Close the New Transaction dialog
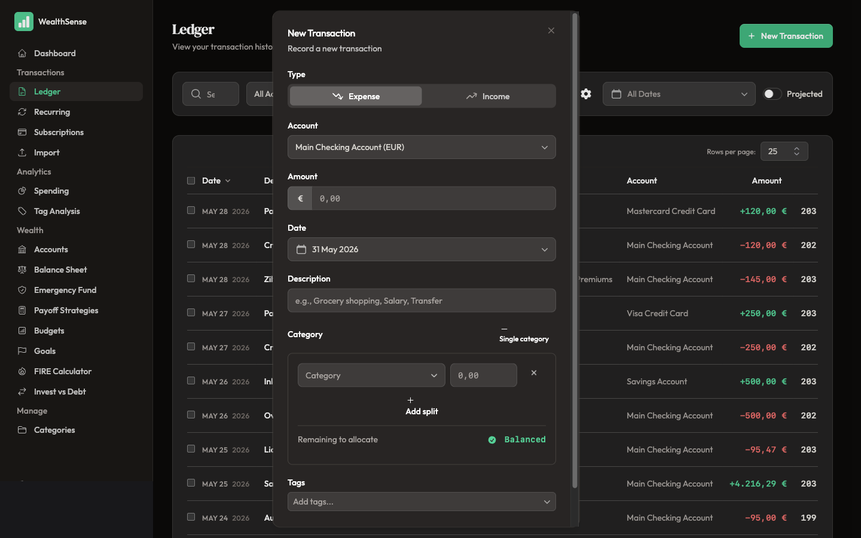Image resolution: width=861 pixels, height=538 pixels. pyautogui.click(x=551, y=30)
